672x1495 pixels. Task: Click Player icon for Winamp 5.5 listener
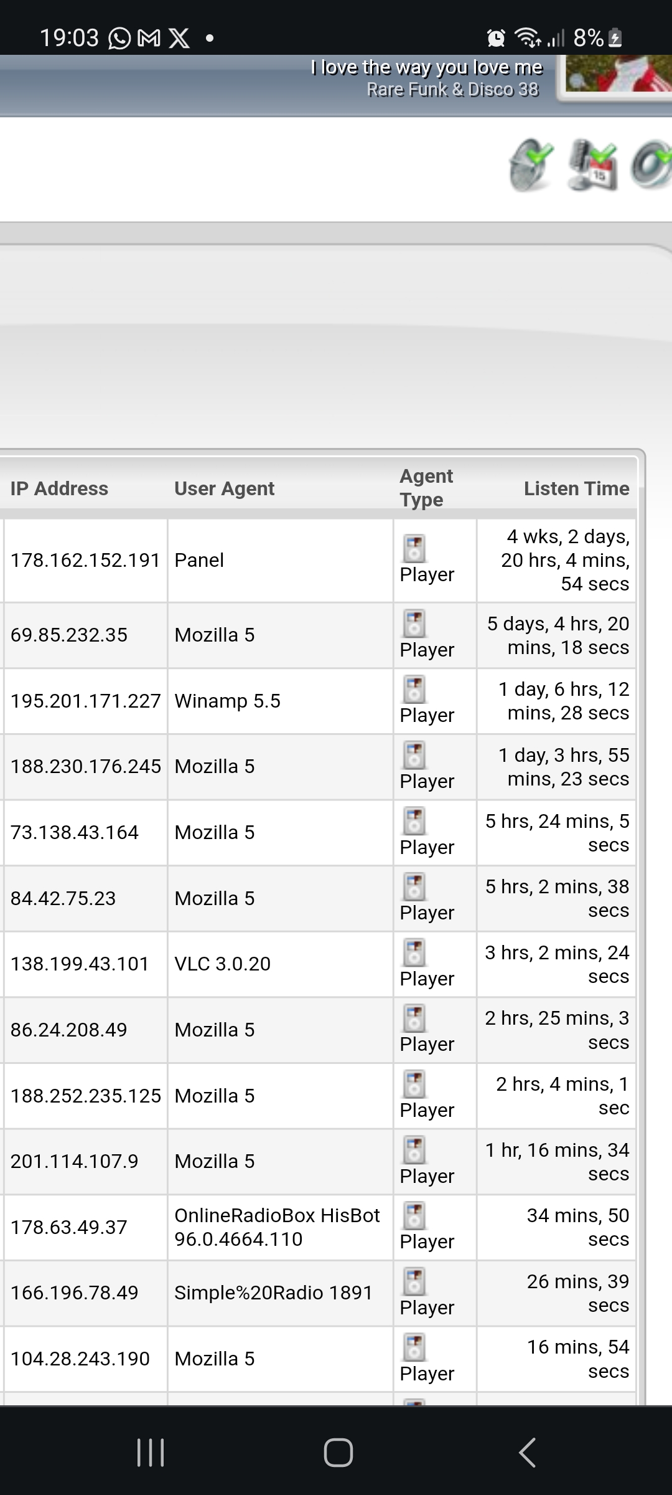click(x=414, y=690)
